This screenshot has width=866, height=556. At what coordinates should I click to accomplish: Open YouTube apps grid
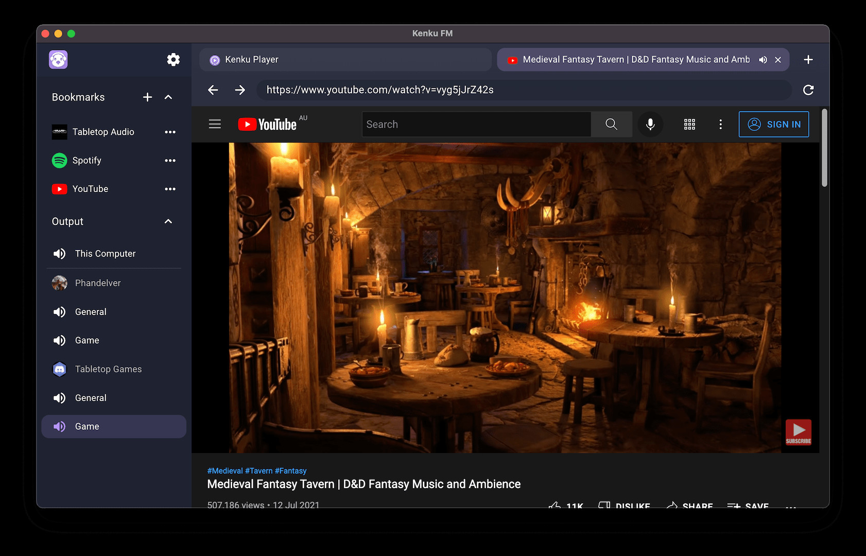click(689, 124)
